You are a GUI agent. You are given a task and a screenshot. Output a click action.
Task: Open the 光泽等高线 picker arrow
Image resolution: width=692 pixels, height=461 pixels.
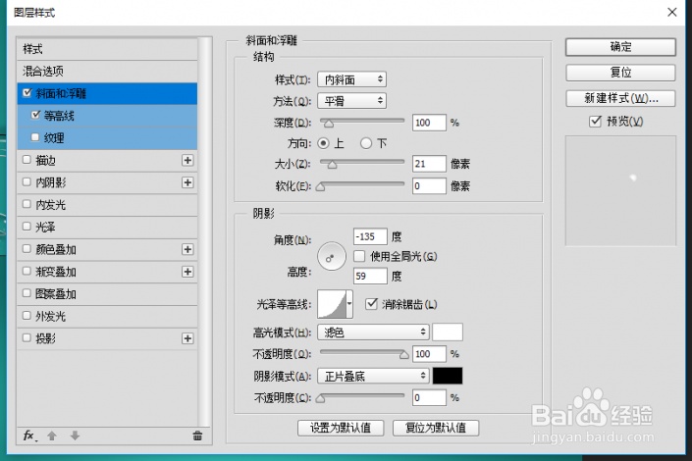349,304
